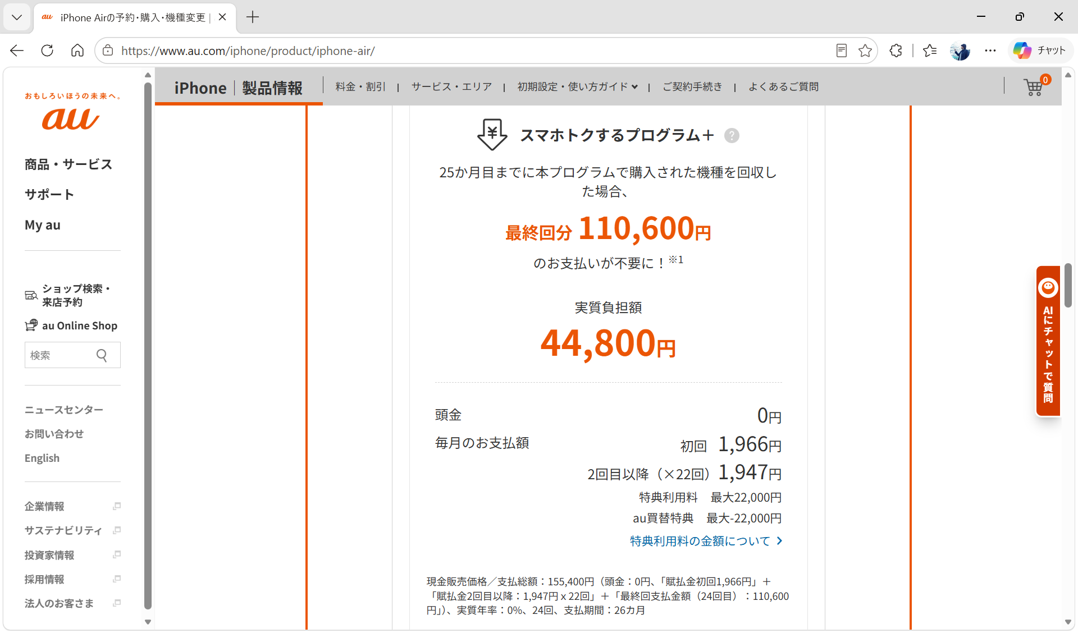
Task: Open the favorites list icon
Action: tap(930, 51)
